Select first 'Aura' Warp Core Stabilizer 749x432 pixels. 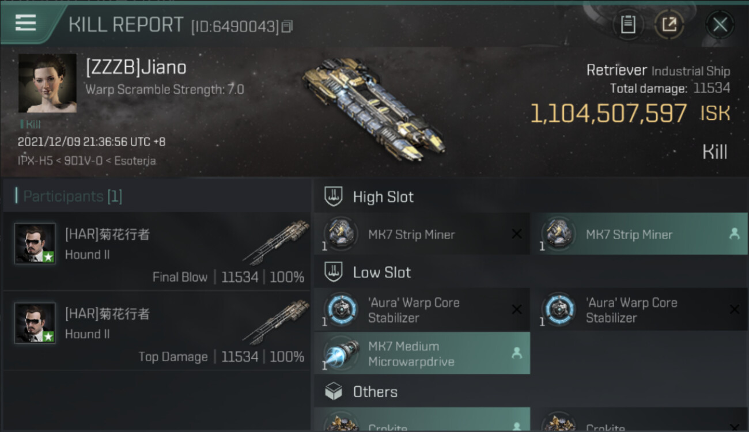coord(422,310)
